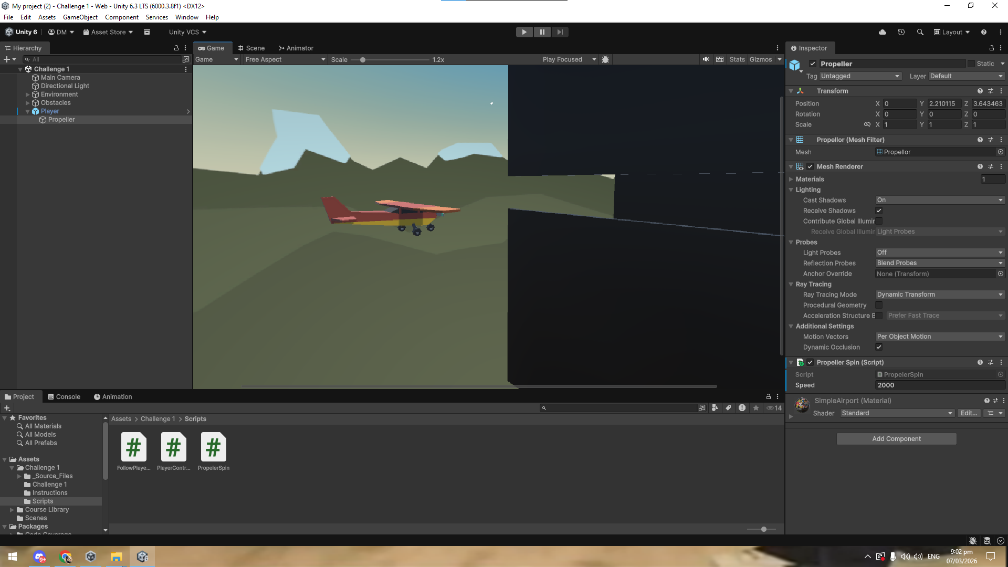Adjust the game view Scale slider

(x=363, y=60)
